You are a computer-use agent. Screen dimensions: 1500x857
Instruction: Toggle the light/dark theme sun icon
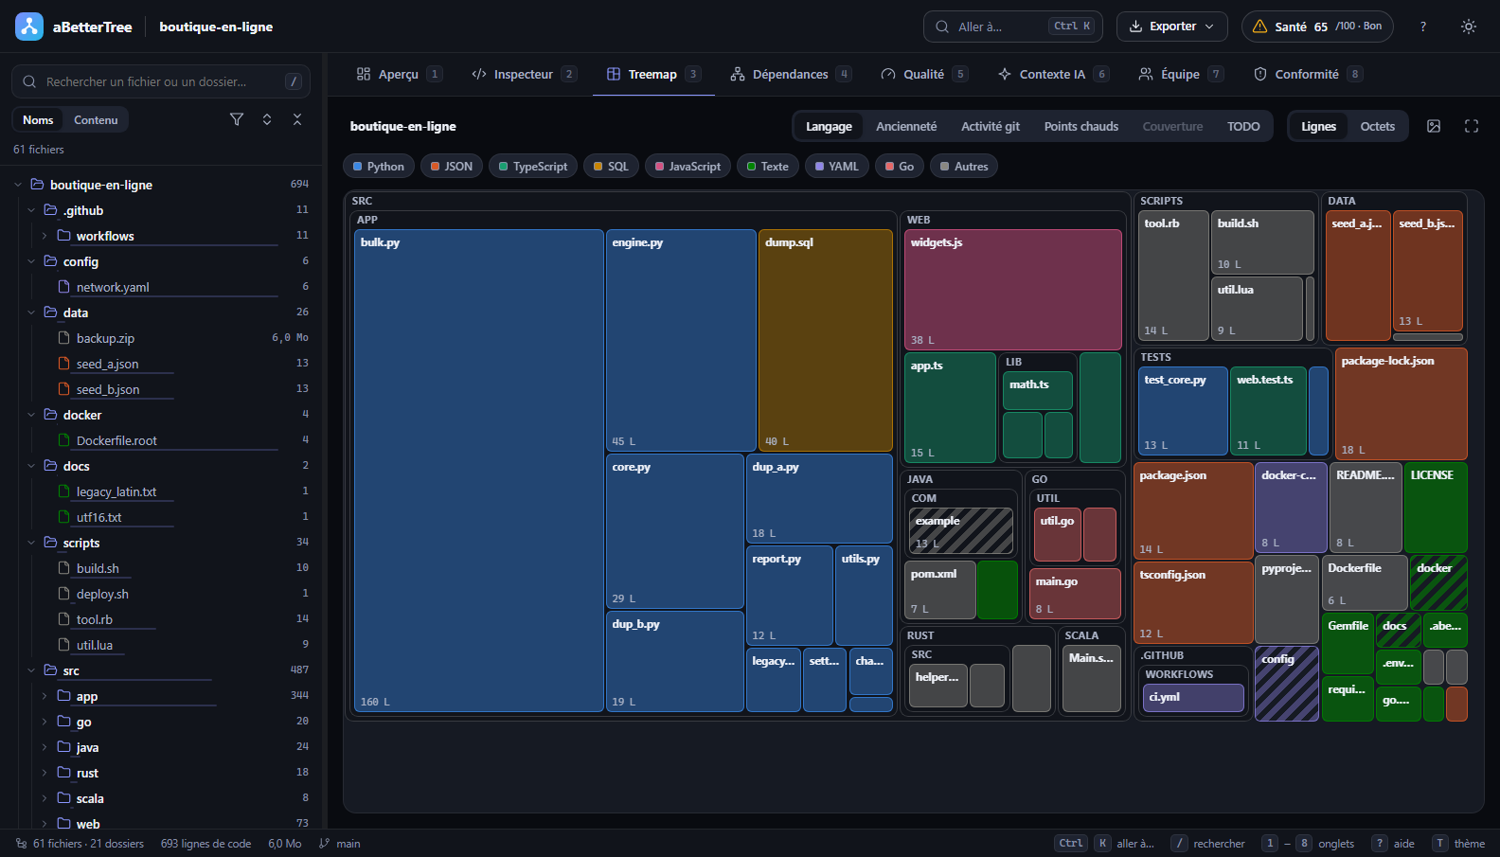click(x=1469, y=27)
